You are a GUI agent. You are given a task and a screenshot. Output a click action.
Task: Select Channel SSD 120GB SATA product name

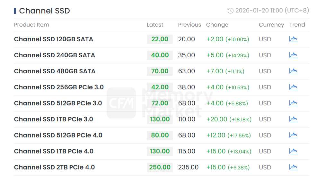click(x=54, y=39)
